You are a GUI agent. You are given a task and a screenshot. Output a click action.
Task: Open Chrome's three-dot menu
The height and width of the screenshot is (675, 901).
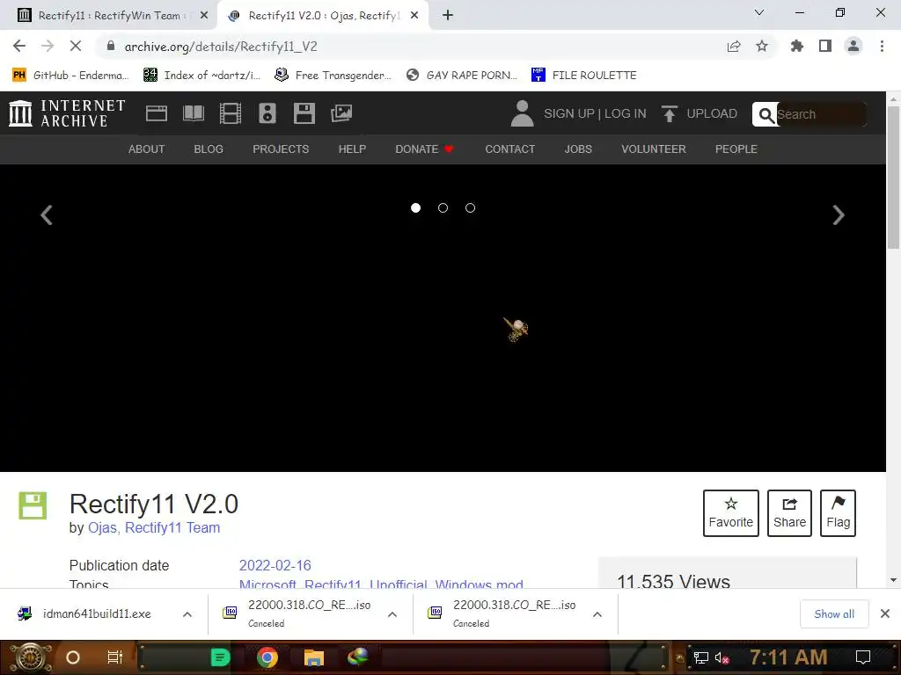tap(882, 46)
